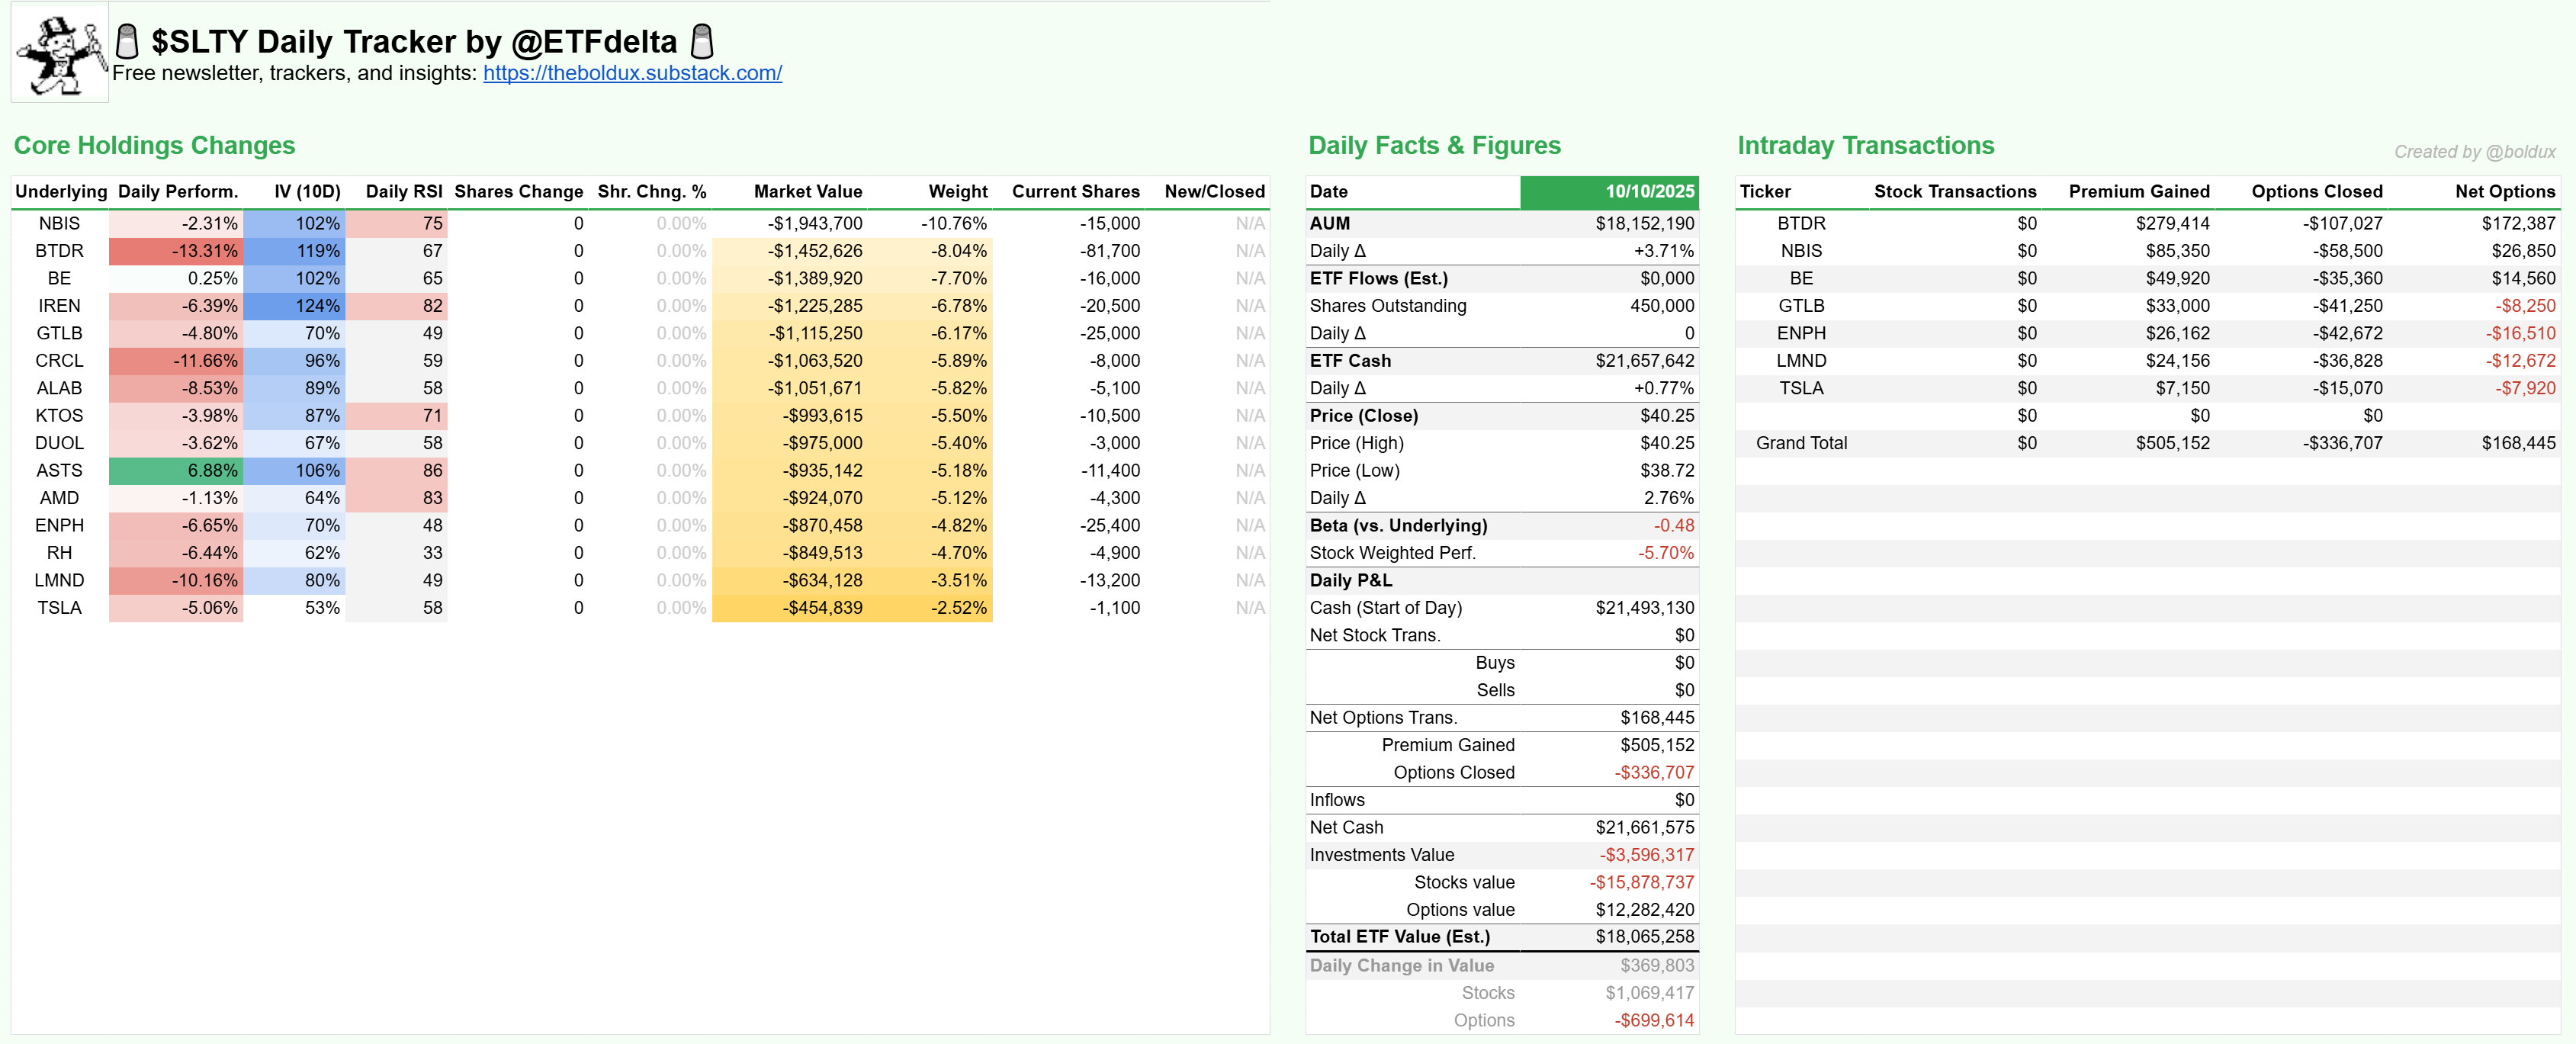Click the salt shaker icon after @ETFdelta

[x=702, y=42]
